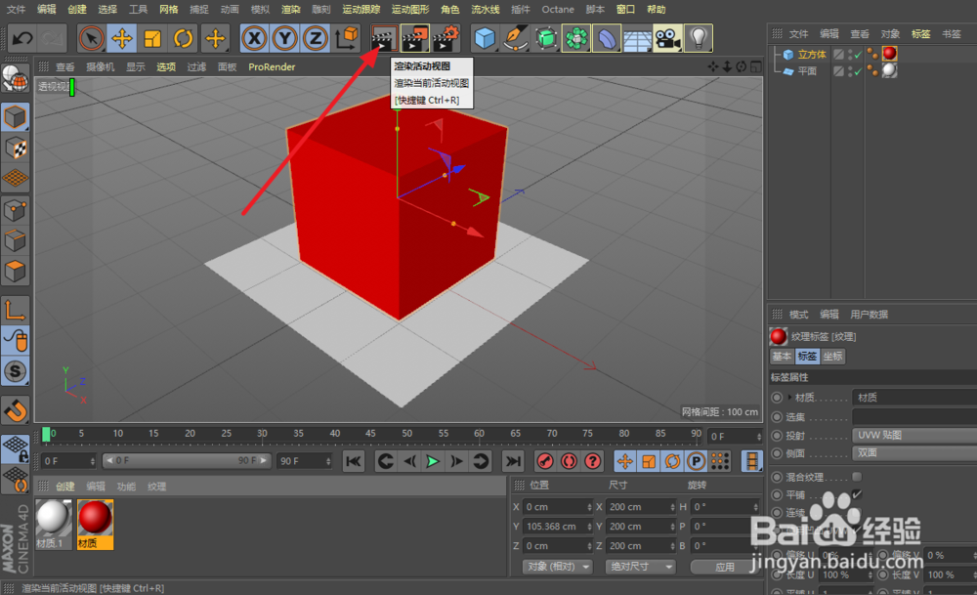Switch to Edges mode
Screen dimensions: 977x595
(x=16, y=240)
